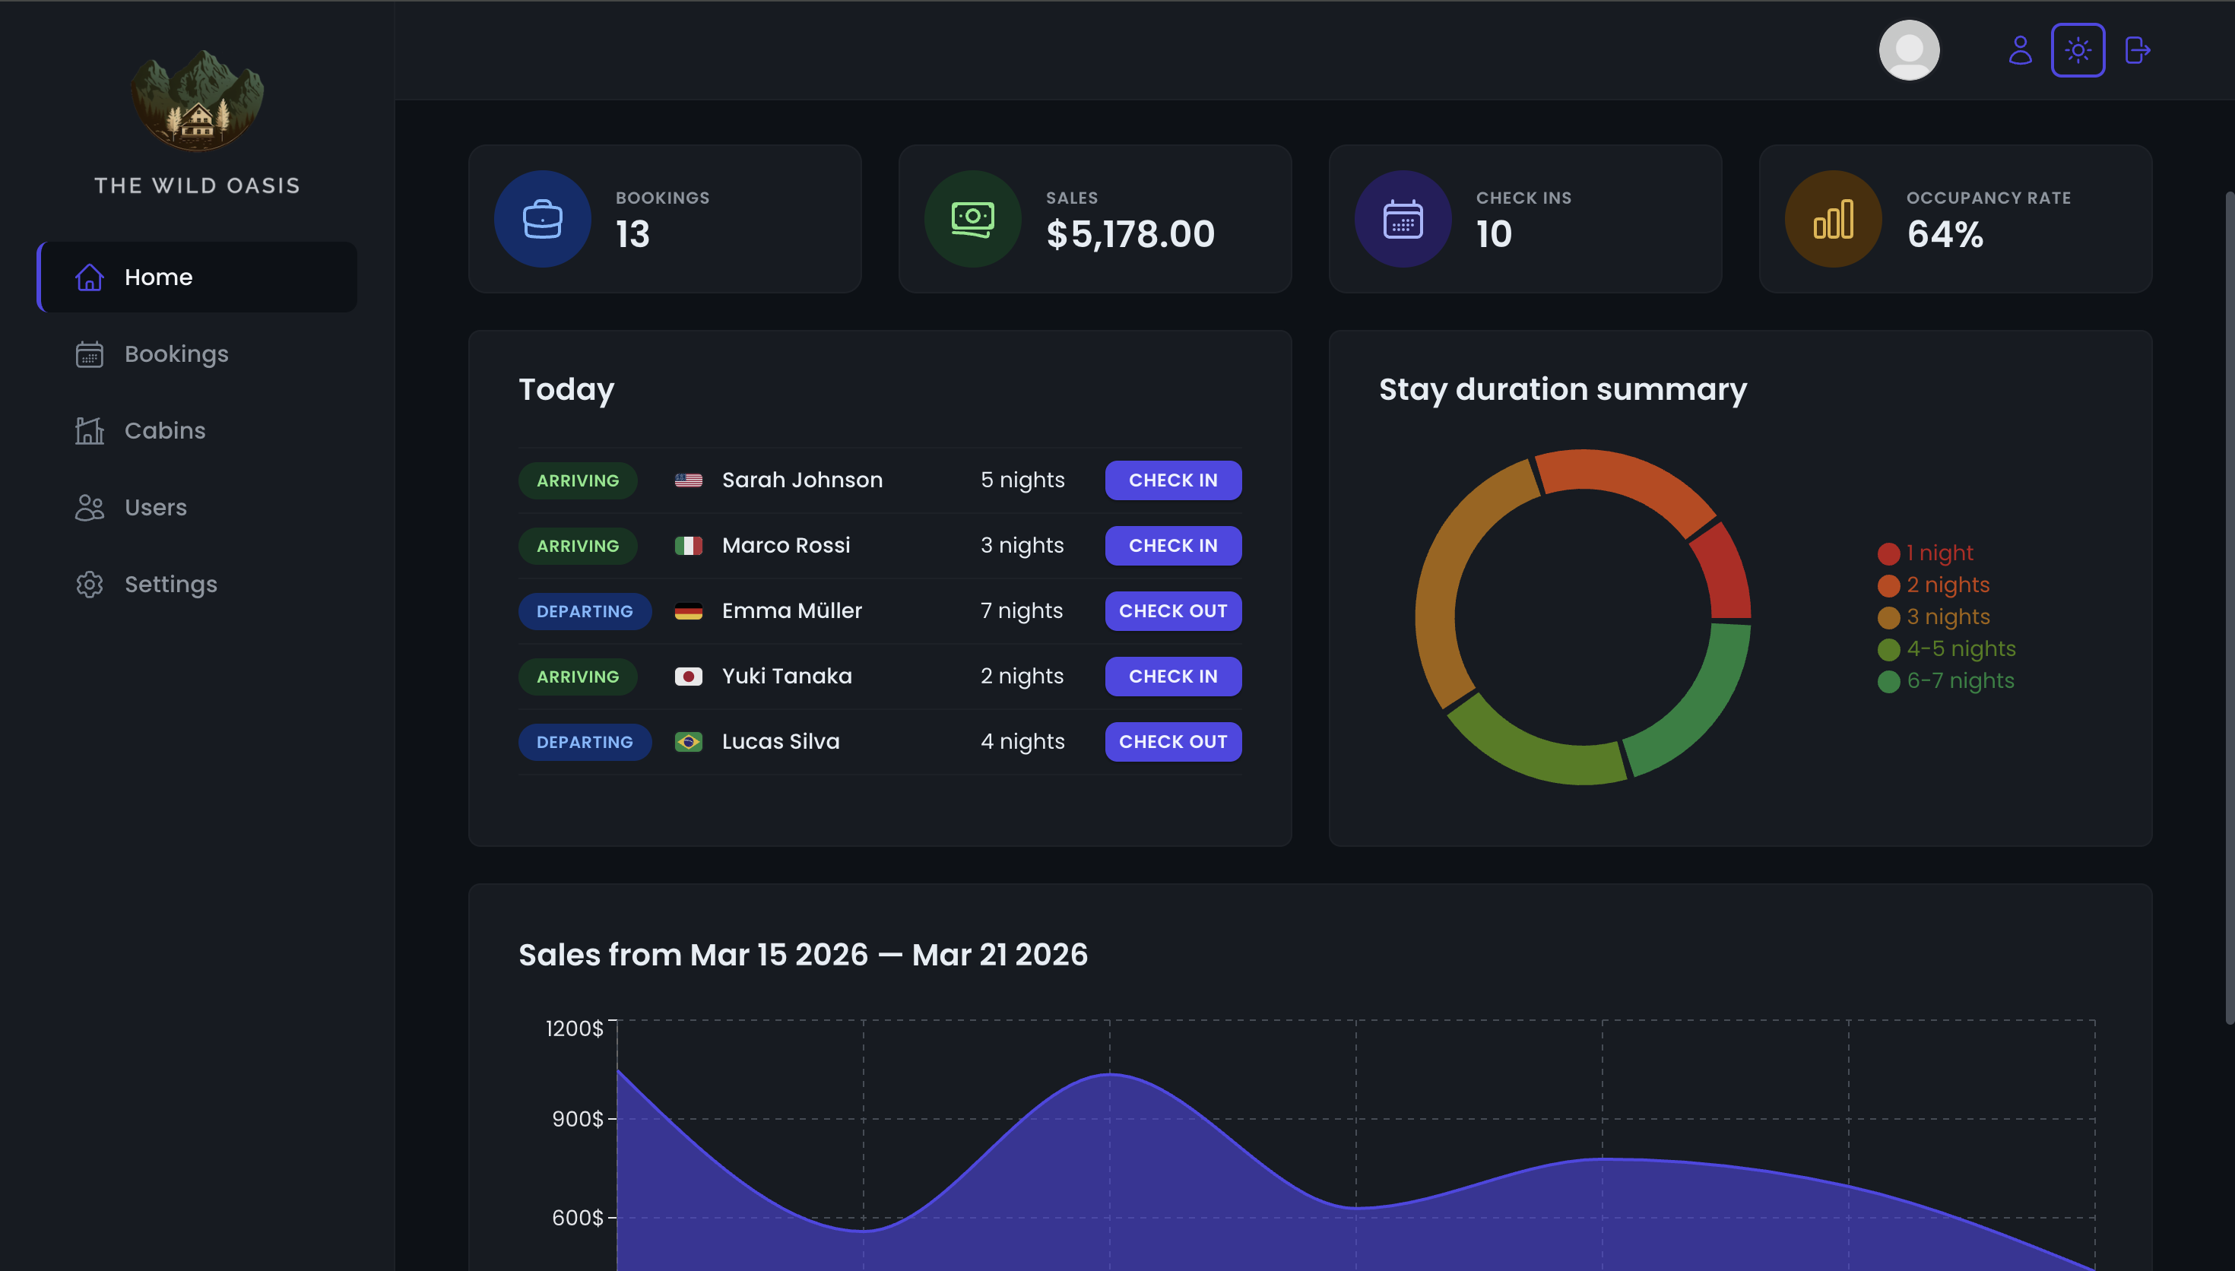Viewport: 2235px width, 1271px height.
Task: Check in Sarah Johnson
Action: tap(1172, 480)
